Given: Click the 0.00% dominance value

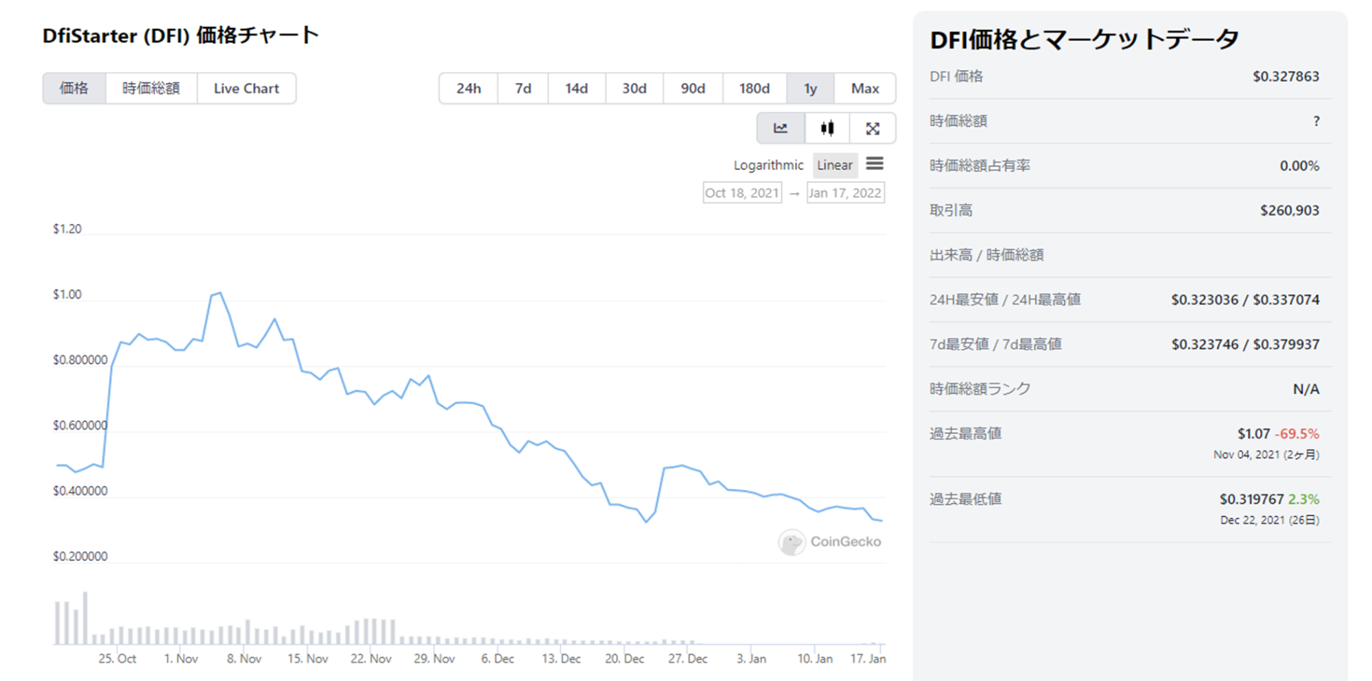Looking at the screenshot, I should [x=1299, y=166].
